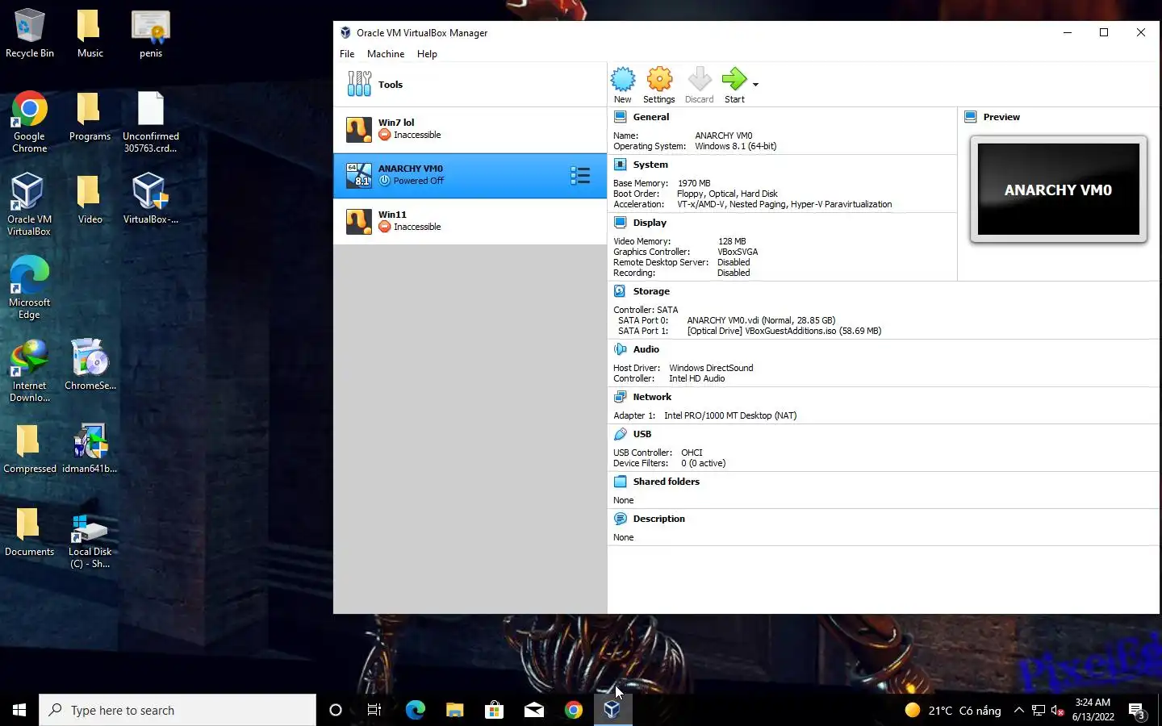Open the Machine menu

click(386, 54)
